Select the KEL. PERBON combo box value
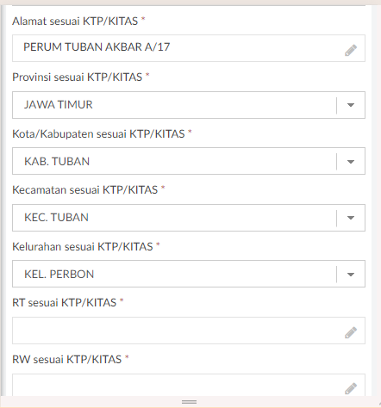 pyautogui.click(x=59, y=274)
